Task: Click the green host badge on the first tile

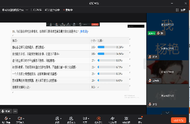Action: pos(152,33)
